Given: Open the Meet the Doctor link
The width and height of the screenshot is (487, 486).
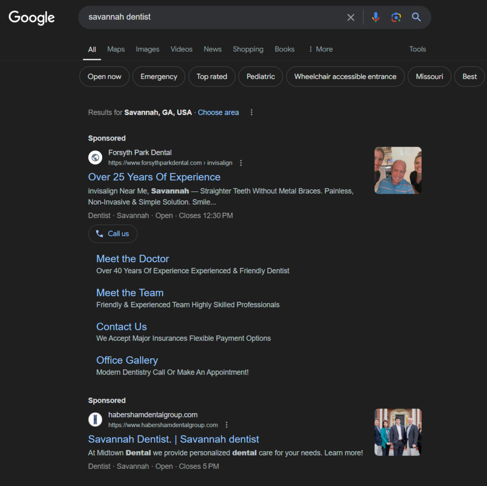Looking at the screenshot, I should pyautogui.click(x=133, y=259).
